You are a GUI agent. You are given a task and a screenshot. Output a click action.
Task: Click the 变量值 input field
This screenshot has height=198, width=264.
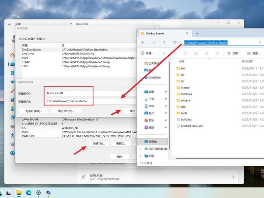coord(91,101)
